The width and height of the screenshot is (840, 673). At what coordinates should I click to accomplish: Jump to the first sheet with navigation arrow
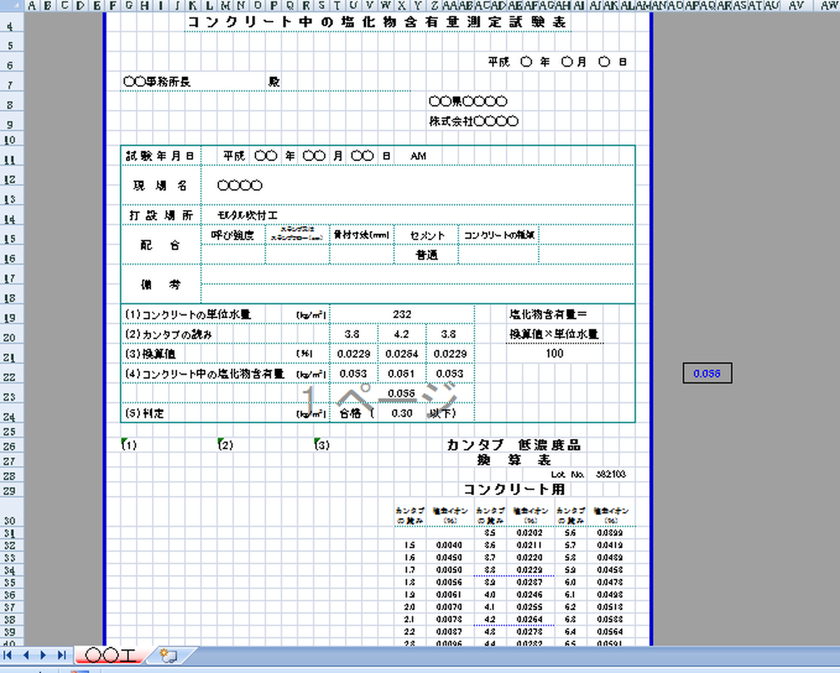tap(8, 655)
